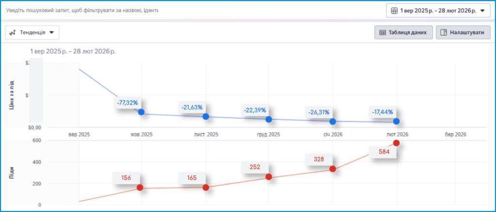Click the panel icon on Налаштувати
The image size is (496, 212).
pos(444,32)
